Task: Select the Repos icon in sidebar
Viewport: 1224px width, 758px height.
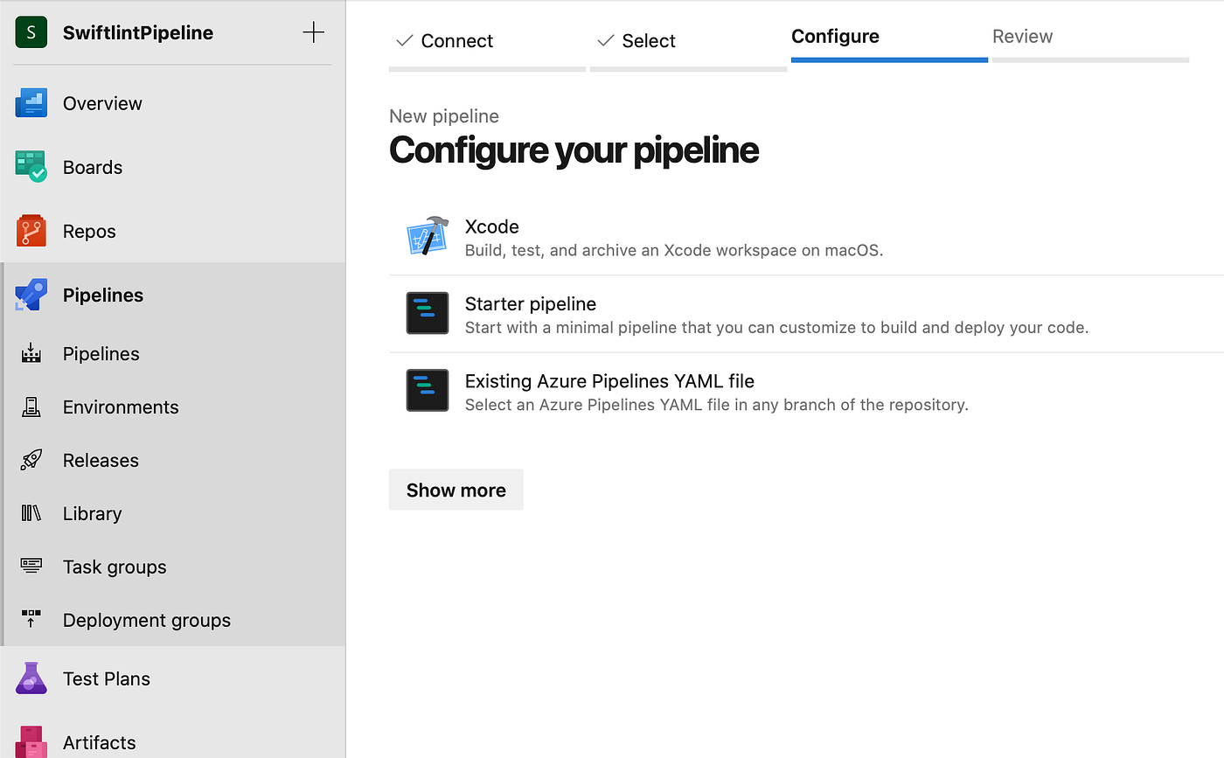Action: [31, 230]
